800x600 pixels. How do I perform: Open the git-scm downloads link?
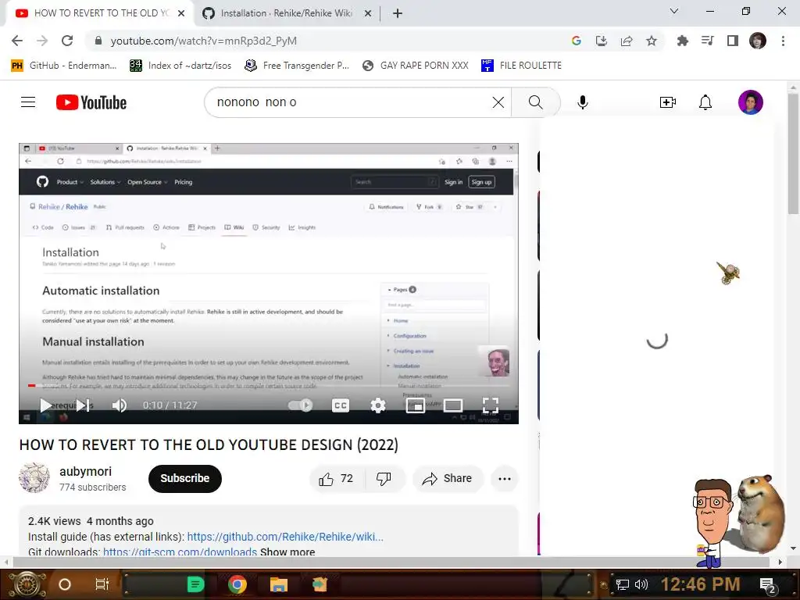pos(180,552)
